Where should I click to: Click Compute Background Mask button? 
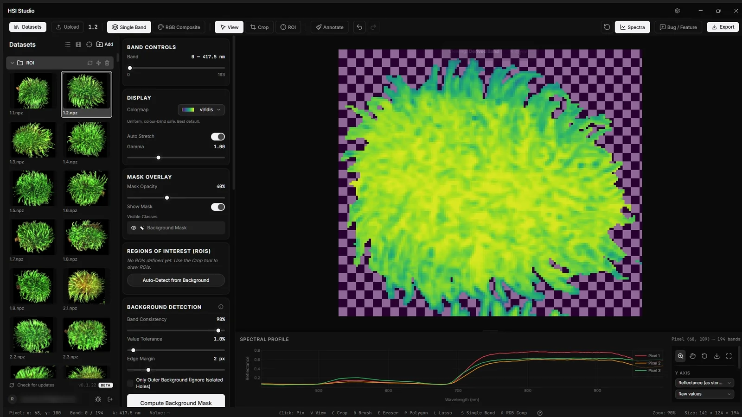pyautogui.click(x=176, y=401)
